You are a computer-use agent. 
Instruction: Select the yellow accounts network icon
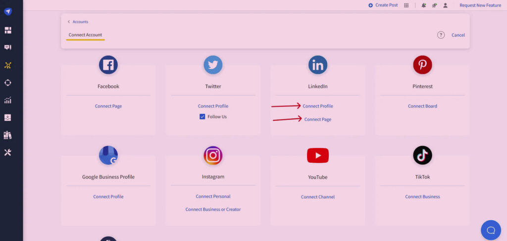point(8,65)
